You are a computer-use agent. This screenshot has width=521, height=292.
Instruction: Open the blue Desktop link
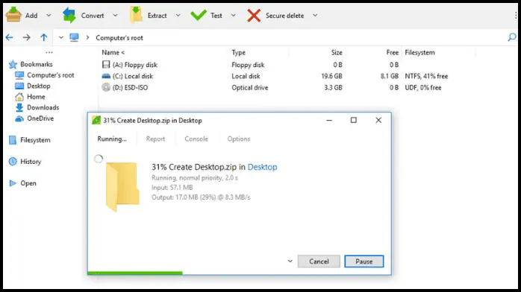(x=262, y=167)
